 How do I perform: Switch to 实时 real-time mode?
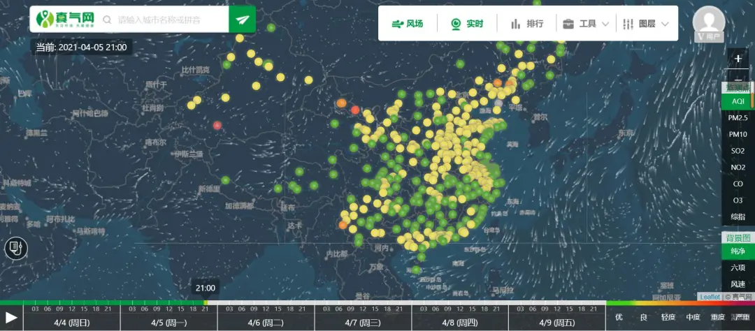click(x=467, y=24)
